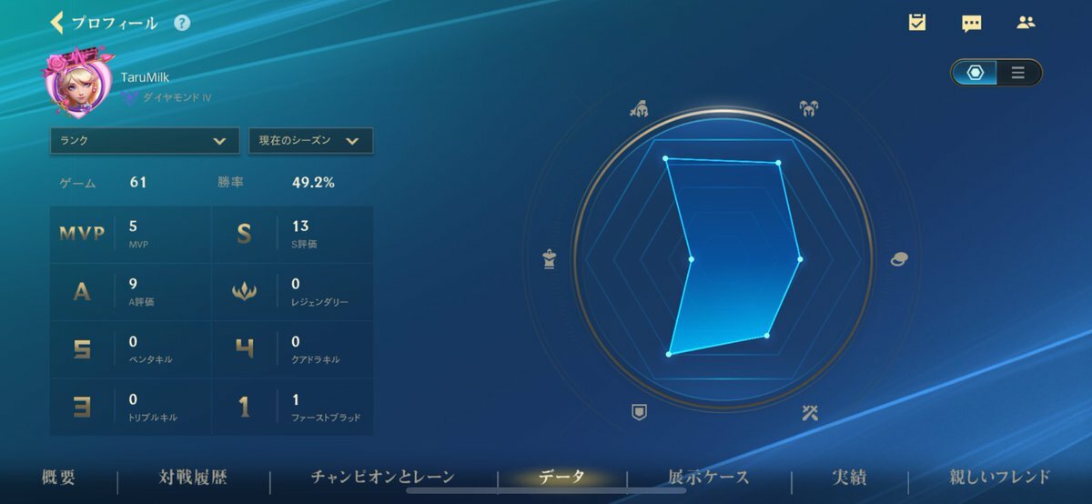1092x504 pixels.
Task: Tap the back arrow beside プロフィール
Action: pyautogui.click(x=56, y=23)
